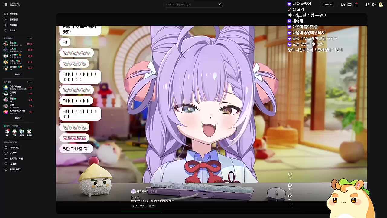Screen dimensions: 387x218
Task: Open the channel with 5,646 viewers
Action: (x=18, y=56)
